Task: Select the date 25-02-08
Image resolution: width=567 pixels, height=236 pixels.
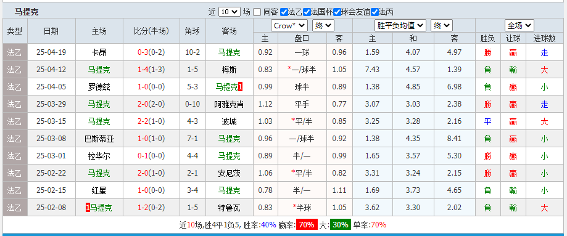Action: pyautogui.click(x=51, y=208)
